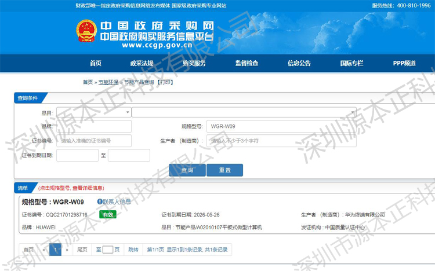Screen dimensions: 435x271
Task: Select the 查询条件 panel header tab
Action: (28, 98)
